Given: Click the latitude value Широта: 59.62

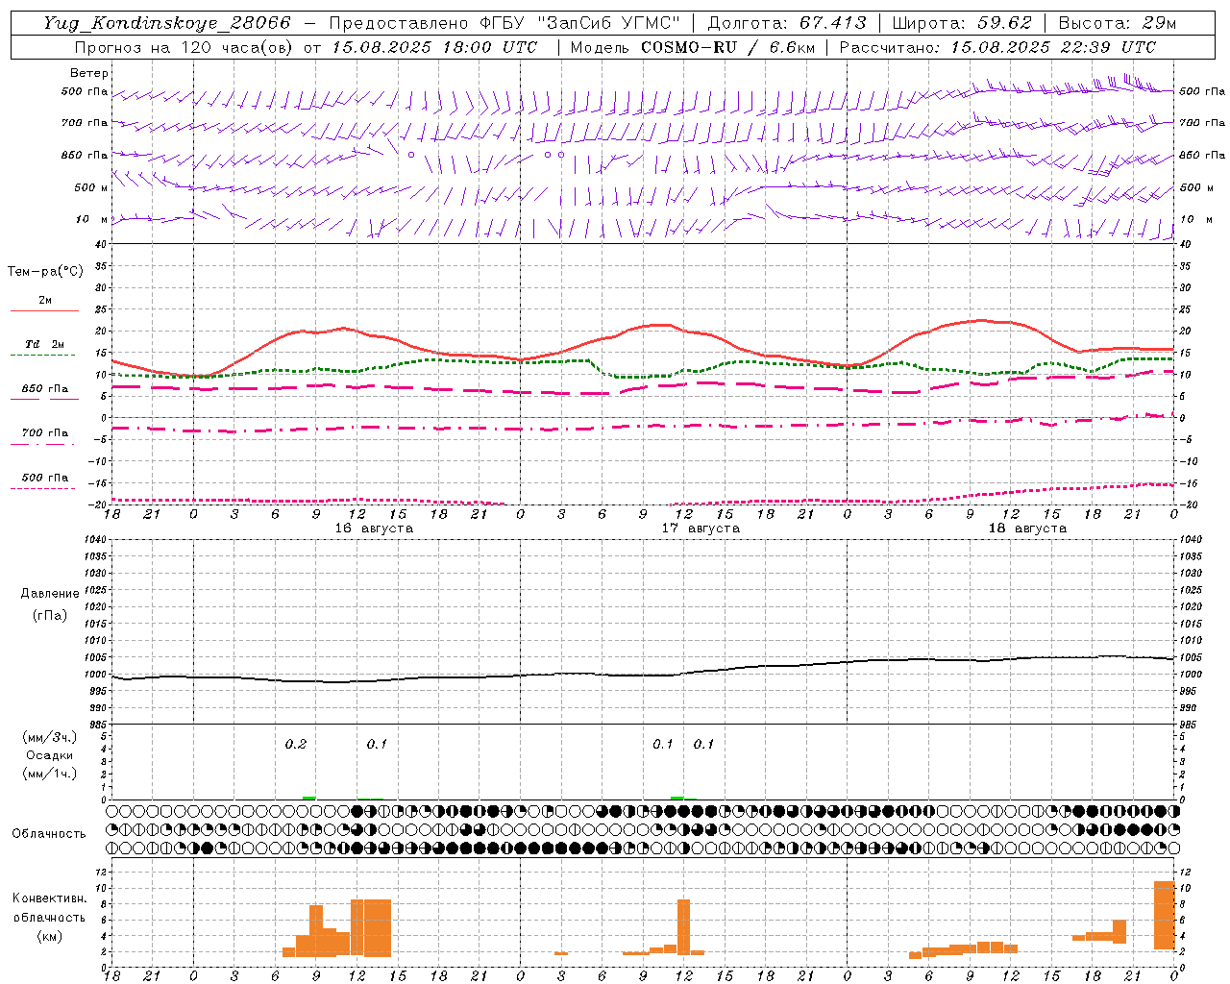Looking at the screenshot, I should point(962,23).
